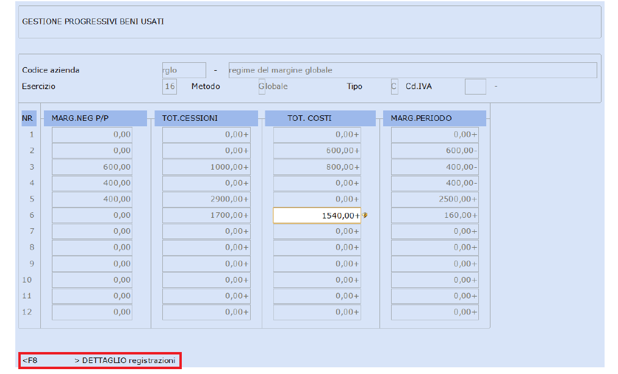The image size is (618, 374).
Task: Click MARG.PERIODO cell showing 2500,00+
Action: point(435,199)
